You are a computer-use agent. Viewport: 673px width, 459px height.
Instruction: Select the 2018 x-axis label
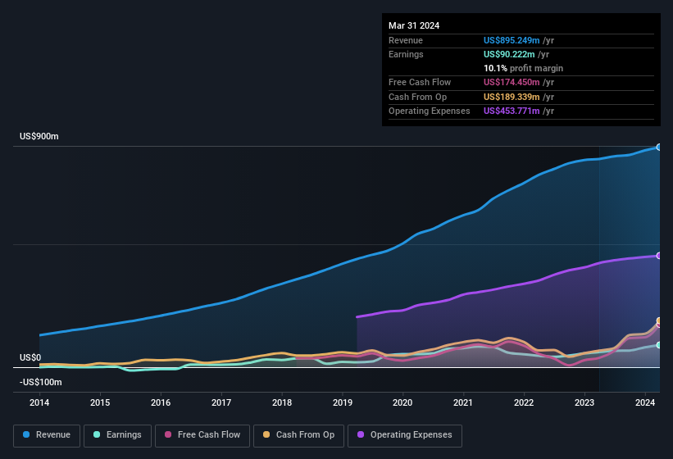click(x=281, y=402)
